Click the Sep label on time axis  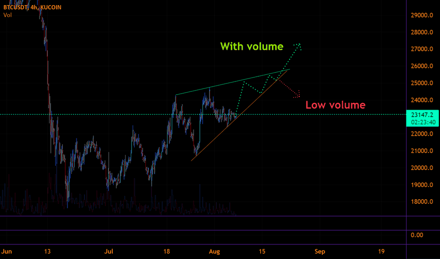coord(320,251)
